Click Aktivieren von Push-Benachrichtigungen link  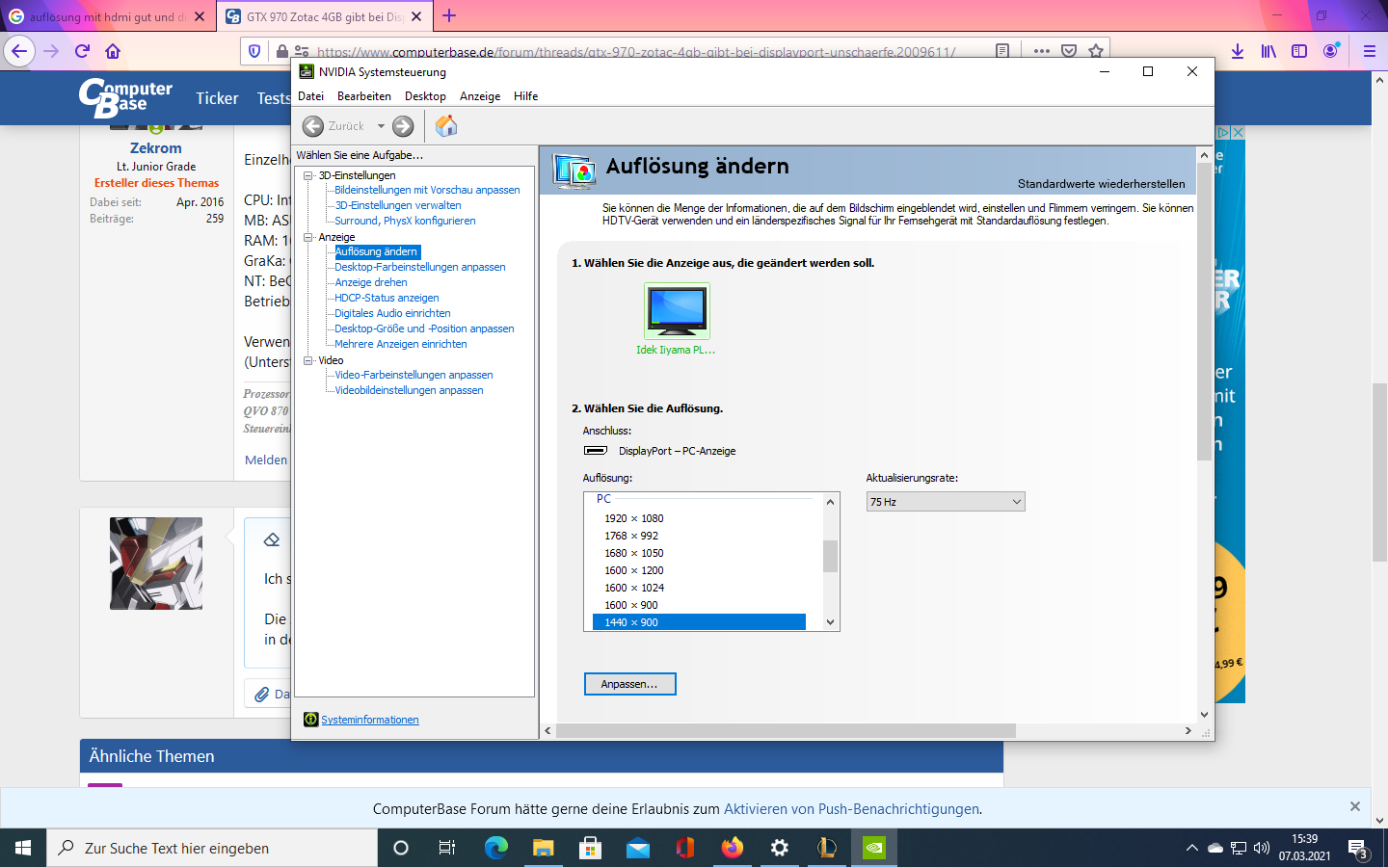pyautogui.click(x=851, y=809)
